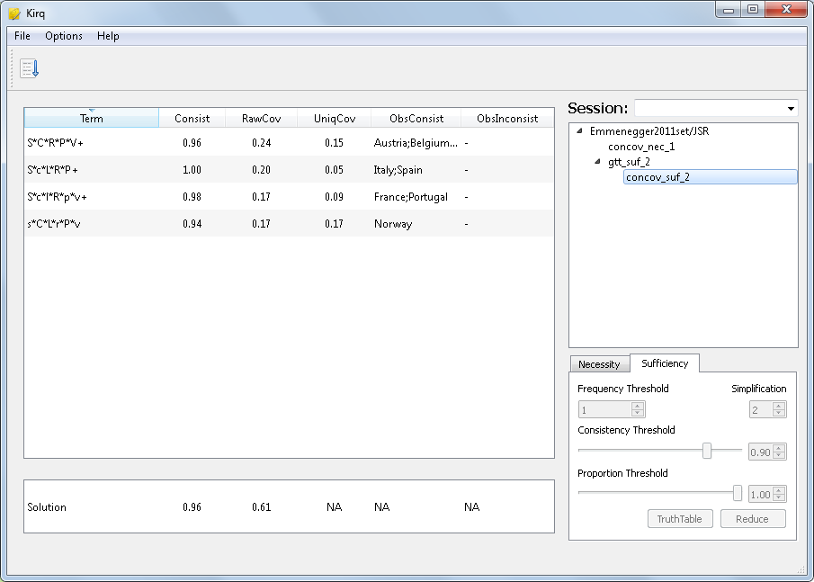Sort by the UniqCov column header
This screenshot has height=582, width=814.
(335, 119)
